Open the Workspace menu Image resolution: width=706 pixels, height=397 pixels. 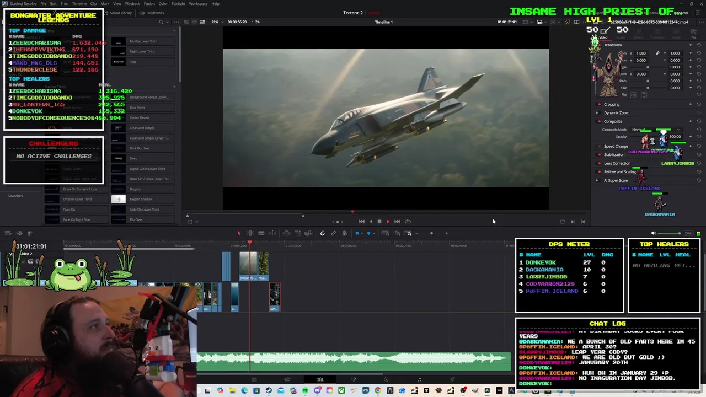tap(198, 3)
